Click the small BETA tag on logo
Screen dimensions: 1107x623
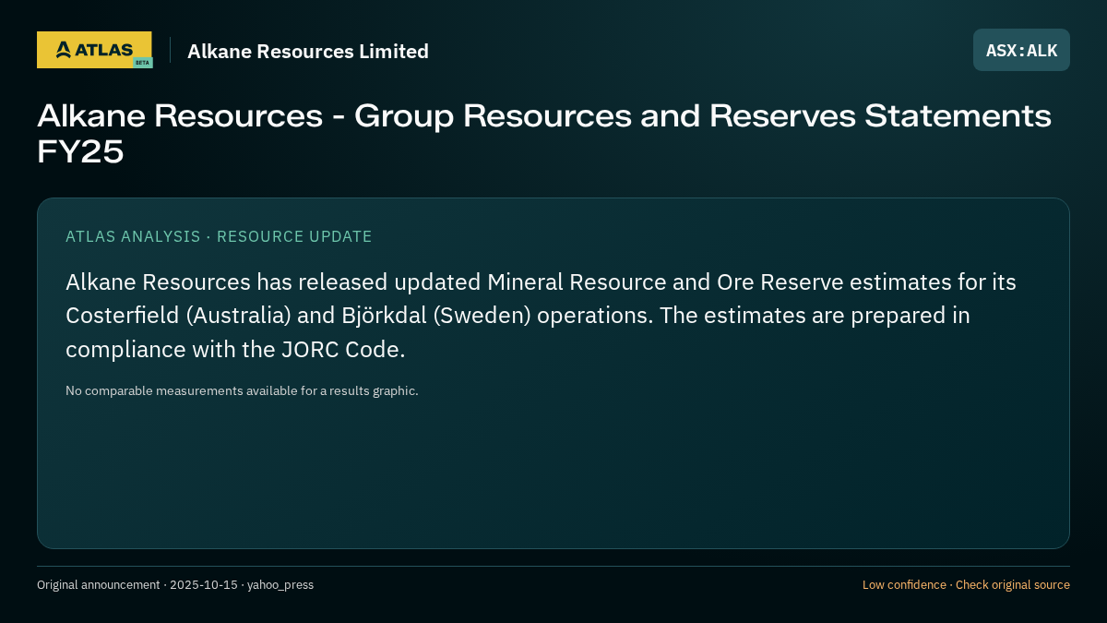point(142,63)
